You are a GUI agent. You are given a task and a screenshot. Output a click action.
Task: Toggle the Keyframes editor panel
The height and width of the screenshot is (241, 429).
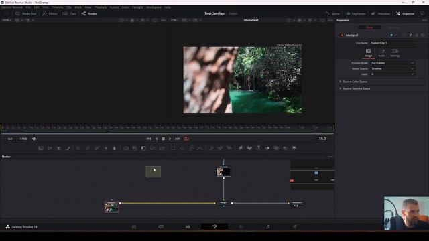click(x=355, y=13)
